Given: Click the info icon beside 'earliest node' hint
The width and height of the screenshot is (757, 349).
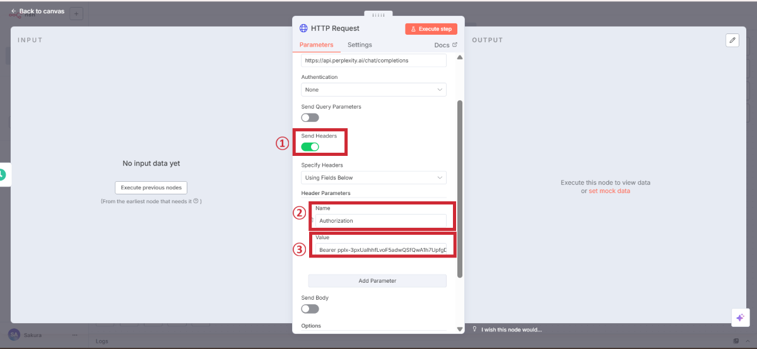Looking at the screenshot, I should coord(196,201).
